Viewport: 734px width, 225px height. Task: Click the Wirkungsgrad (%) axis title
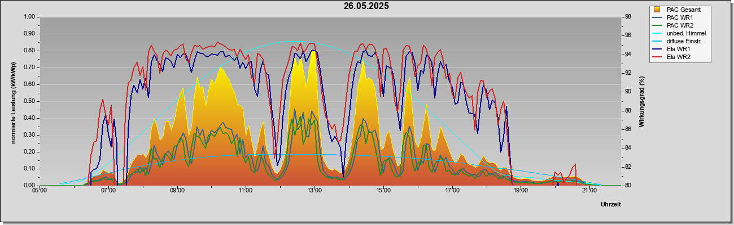641,100
